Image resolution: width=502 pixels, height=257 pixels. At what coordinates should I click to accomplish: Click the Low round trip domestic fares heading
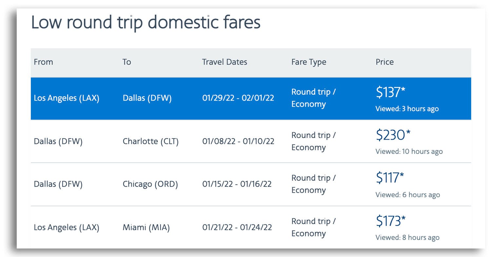coord(145,23)
